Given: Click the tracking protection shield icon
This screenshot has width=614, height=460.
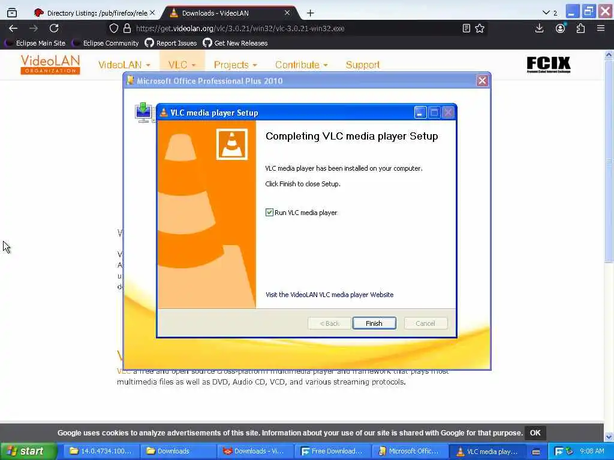Looking at the screenshot, I should tap(113, 28).
